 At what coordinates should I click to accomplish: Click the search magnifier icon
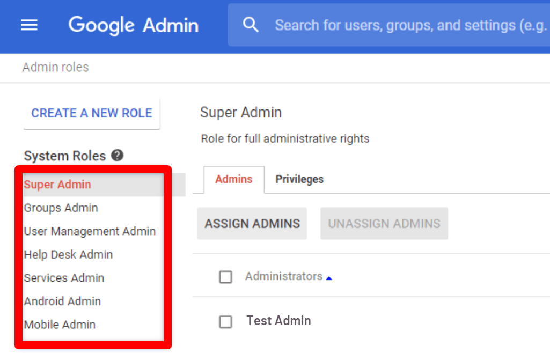click(x=251, y=25)
